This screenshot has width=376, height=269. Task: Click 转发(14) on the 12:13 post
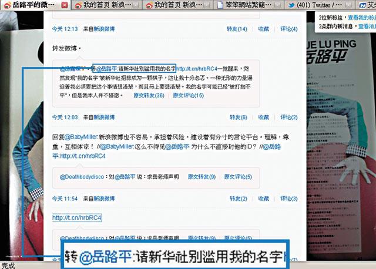click(237, 29)
